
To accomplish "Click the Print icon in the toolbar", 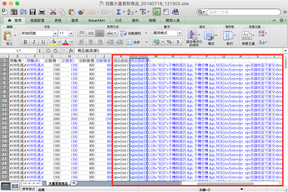I will pyautogui.click(x=42, y=12).
